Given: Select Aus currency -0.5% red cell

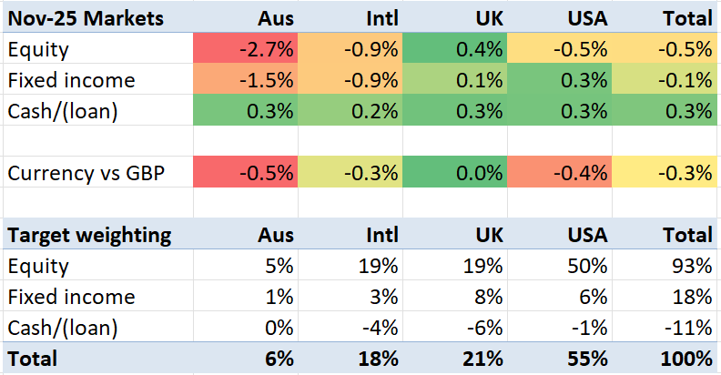Looking at the screenshot, I should tap(246, 173).
